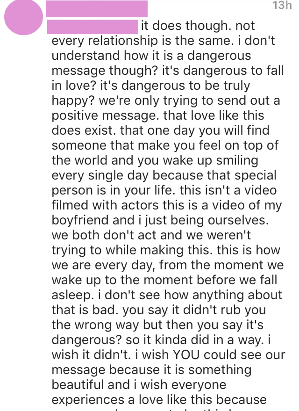Tap the redacted mention before "it does though"

pos(93,27)
